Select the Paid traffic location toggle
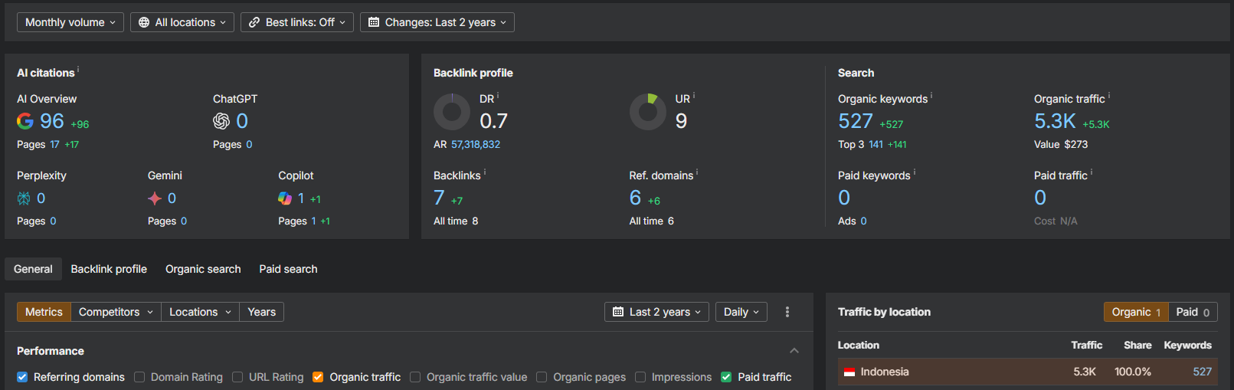 coord(1193,312)
